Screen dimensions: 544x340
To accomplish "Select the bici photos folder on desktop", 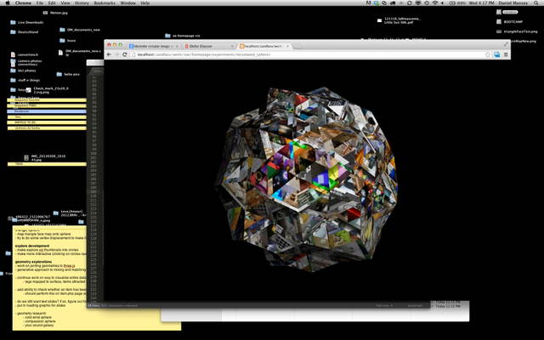I will (x=23, y=71).
